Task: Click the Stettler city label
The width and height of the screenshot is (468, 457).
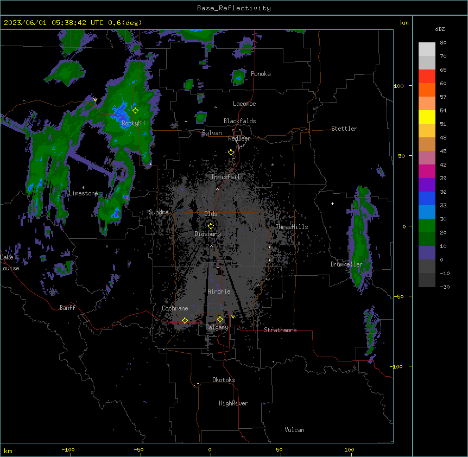Action: 344,129
